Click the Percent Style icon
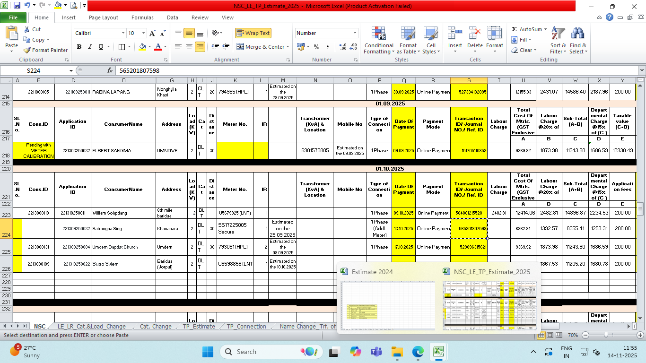 [x=316, y=47]
